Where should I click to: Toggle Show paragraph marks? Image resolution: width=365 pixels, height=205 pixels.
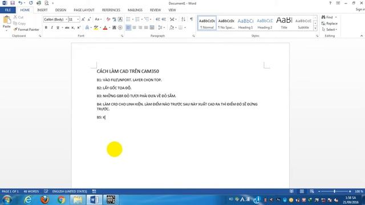tap(192, 19)
